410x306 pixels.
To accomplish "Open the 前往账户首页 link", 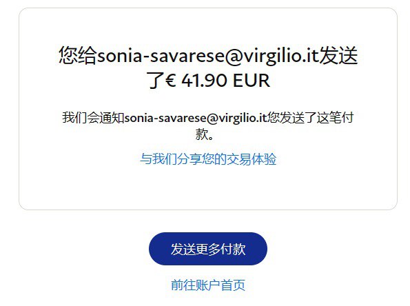I will (x=208, y=285).
